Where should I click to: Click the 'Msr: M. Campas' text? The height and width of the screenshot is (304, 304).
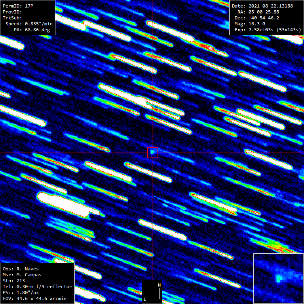22,275
